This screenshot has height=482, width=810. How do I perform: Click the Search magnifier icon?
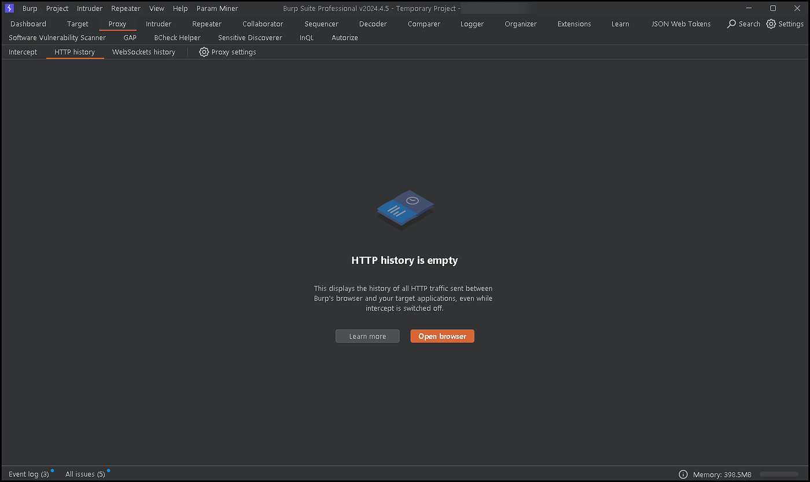[731, 24]
